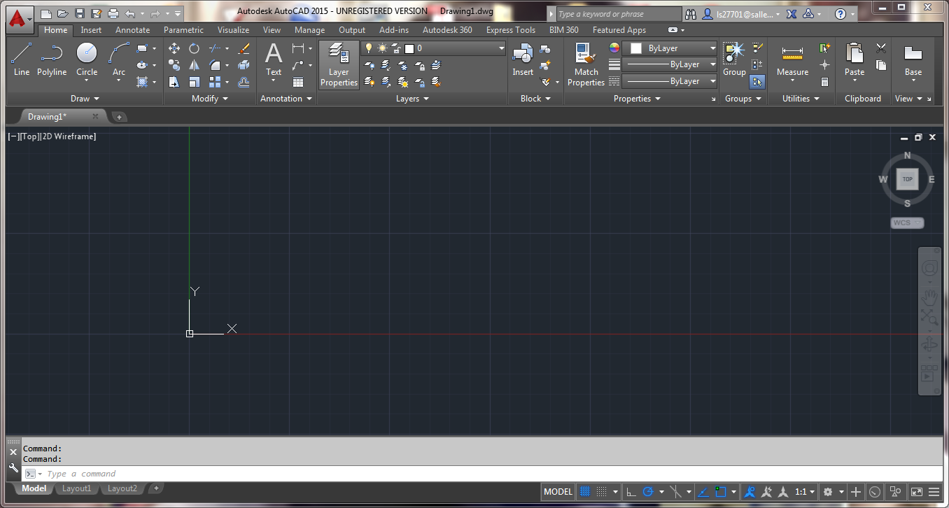Select the Polyline tool
The image size is (949, 508).
[52, 59]
